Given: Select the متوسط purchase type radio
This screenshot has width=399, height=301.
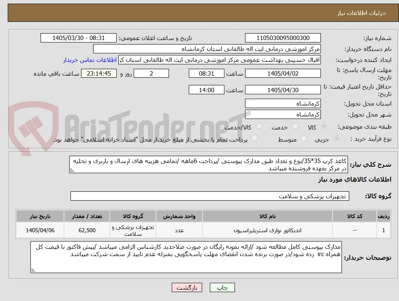Looking at the screenshot, I should coord(304,138).
